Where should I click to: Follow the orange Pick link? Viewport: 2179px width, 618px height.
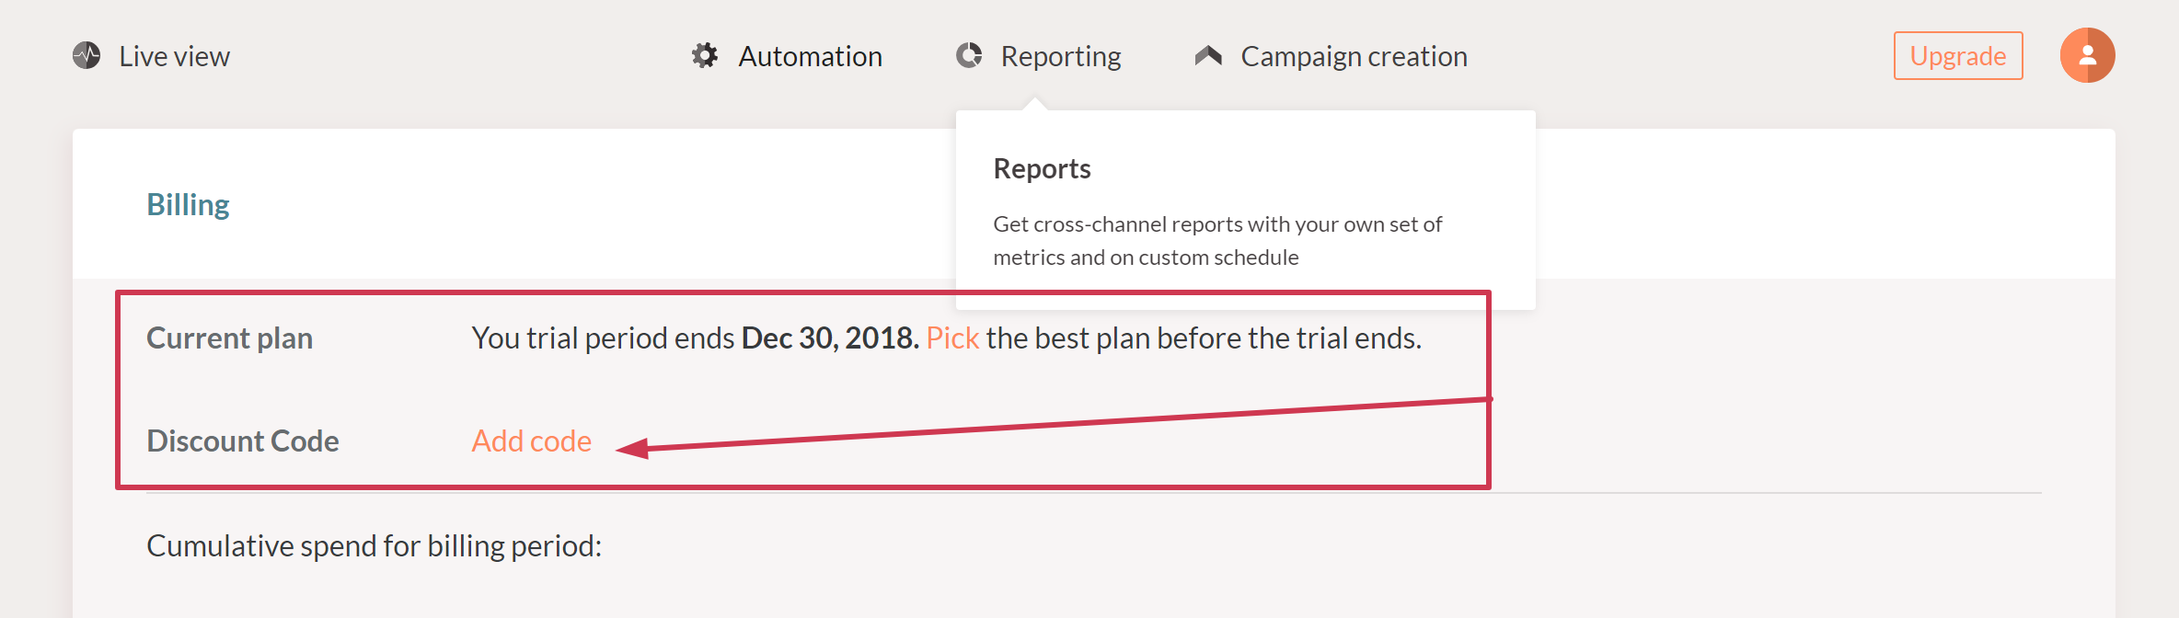[951, 338]
